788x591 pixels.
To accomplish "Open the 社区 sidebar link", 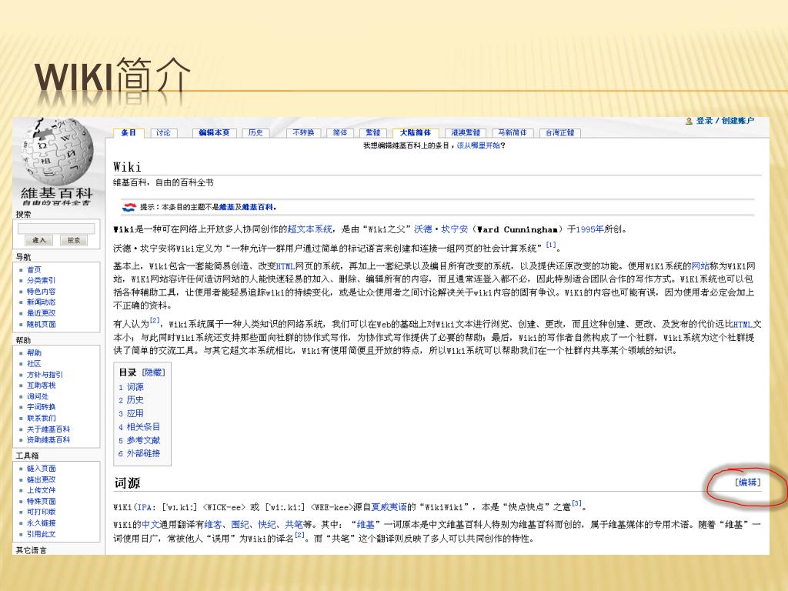I will pos(34,364).
